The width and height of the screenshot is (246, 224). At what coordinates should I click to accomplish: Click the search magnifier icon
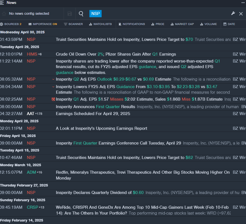(x=81, y=14)
